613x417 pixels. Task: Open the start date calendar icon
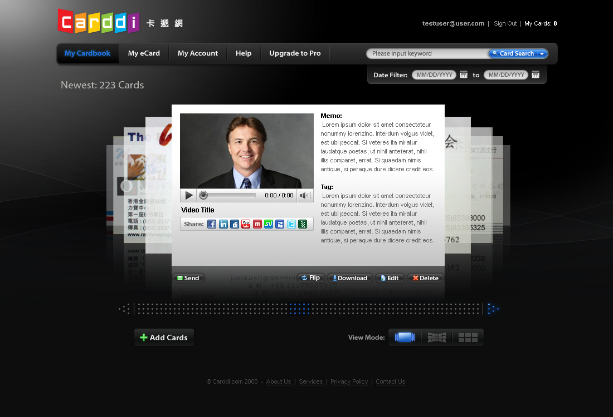(x=464, y=75)
